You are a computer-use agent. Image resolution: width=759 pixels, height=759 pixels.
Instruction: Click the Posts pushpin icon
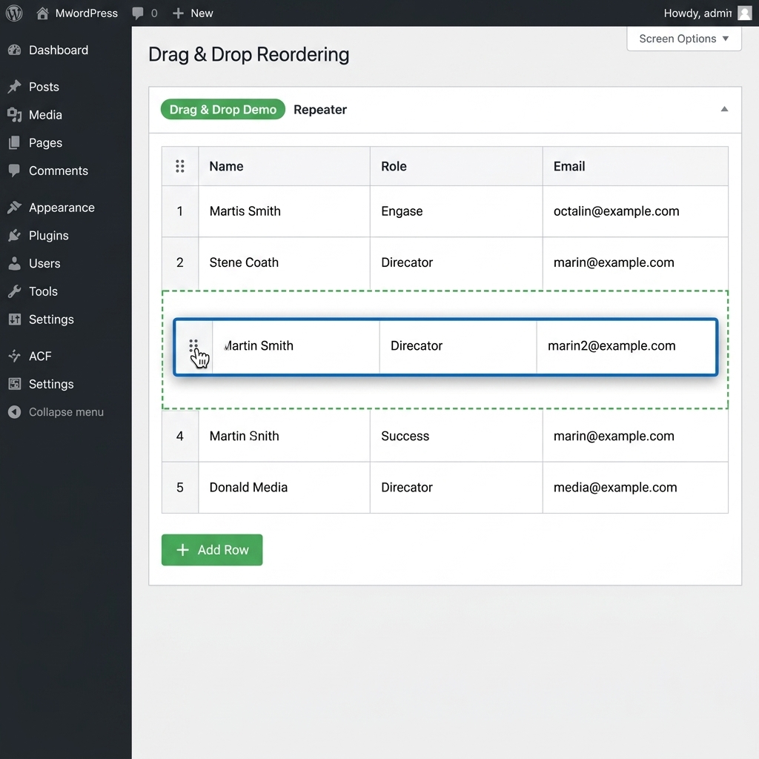15,87
